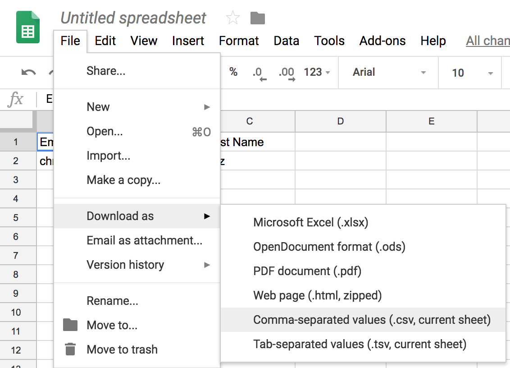Open the 123 more formats dropdown

click(317, 72)
